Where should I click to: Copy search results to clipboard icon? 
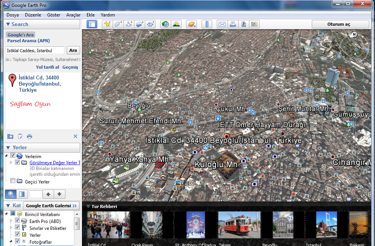coord(20,136)
